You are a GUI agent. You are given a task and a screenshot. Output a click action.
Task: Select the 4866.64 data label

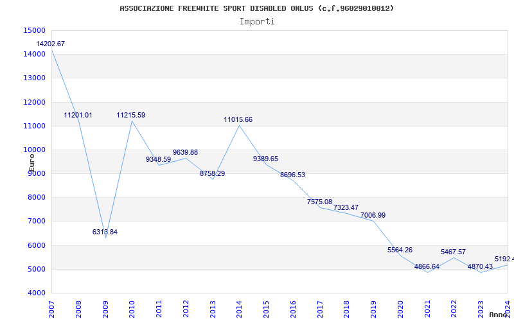[427, 266]
